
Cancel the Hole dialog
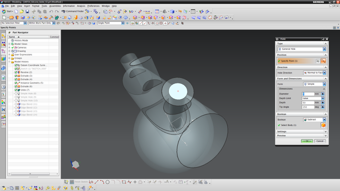pyautogui.click(x=320, y=141)
